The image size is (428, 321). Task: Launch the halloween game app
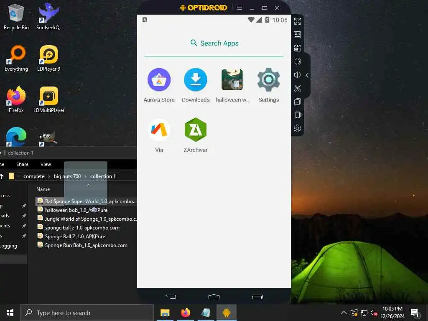(232, 85)
